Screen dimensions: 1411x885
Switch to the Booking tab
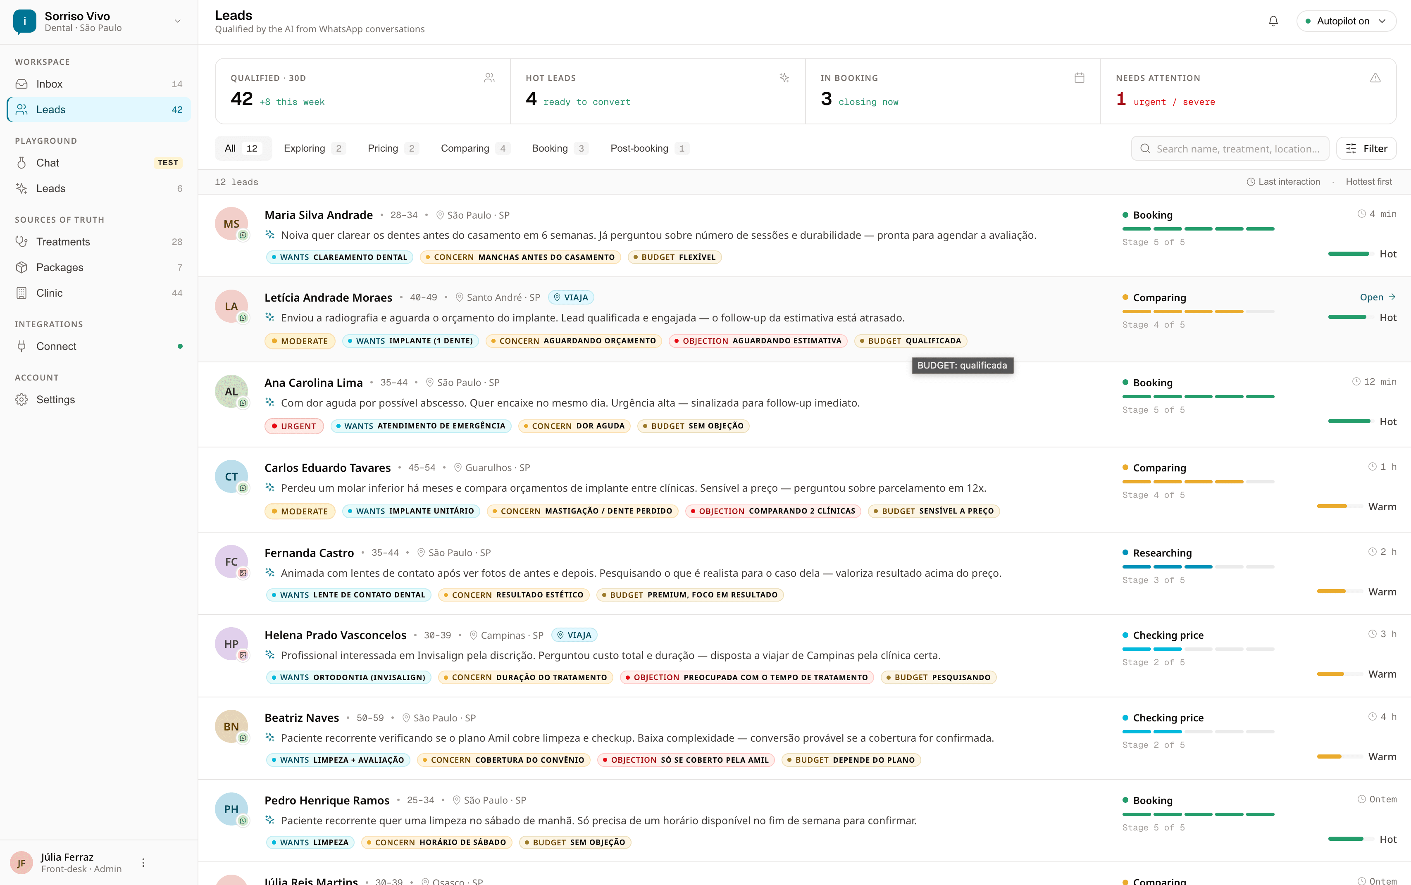click(x=560, y=148)
